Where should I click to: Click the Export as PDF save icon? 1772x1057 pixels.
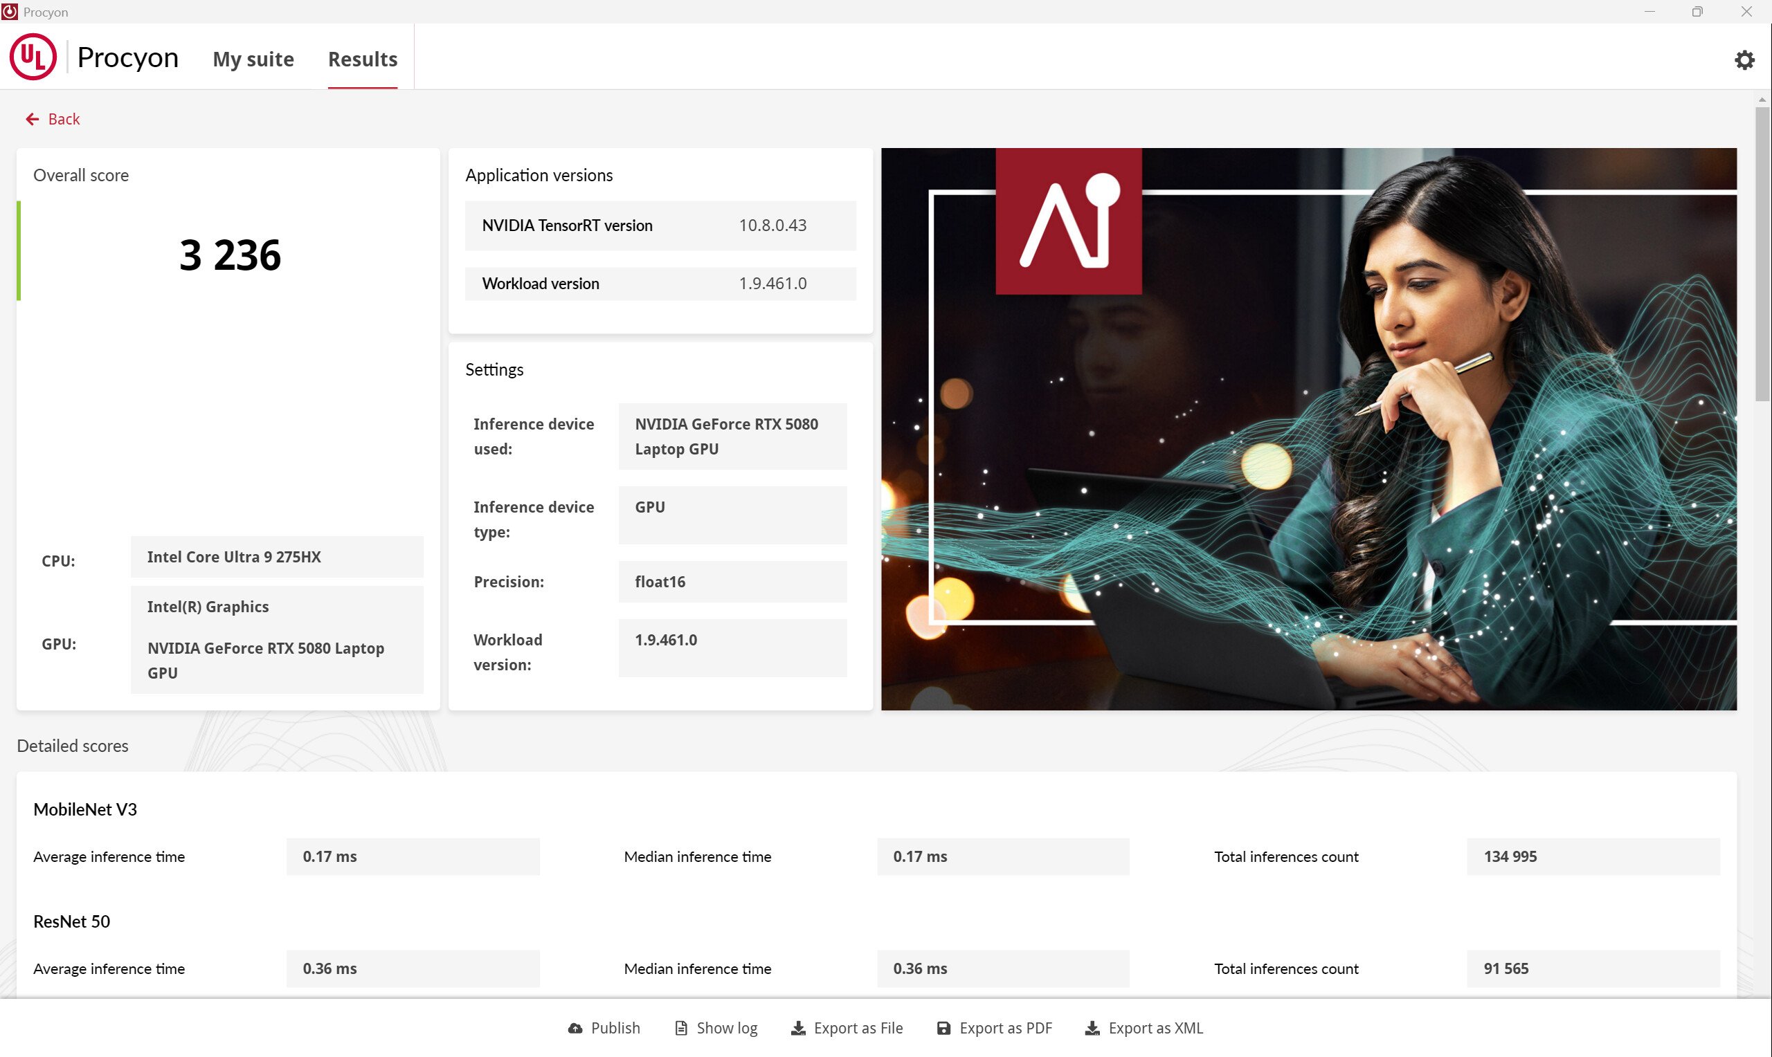[943, 1028]
